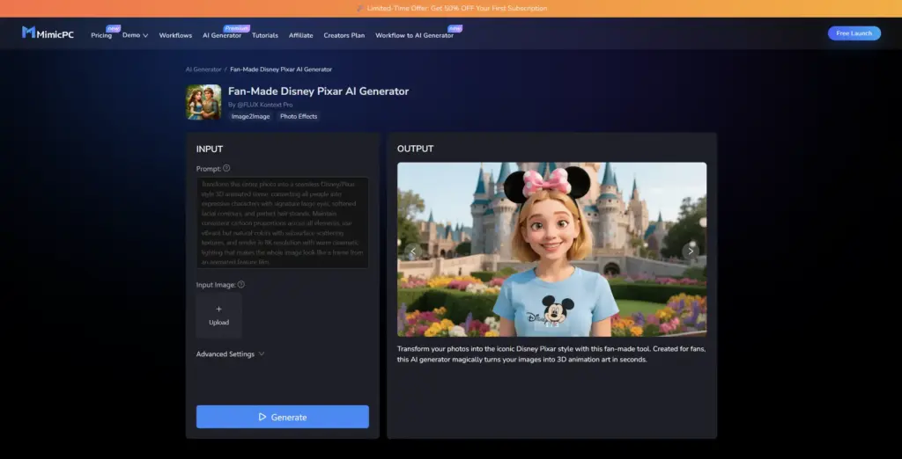Open the Pricing page

coord(101,36)
